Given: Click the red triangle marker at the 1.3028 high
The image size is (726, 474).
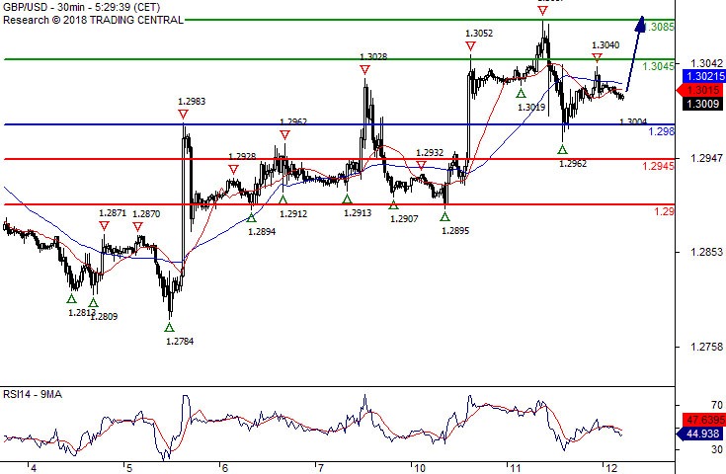Looking at the screenshot, I should (x=364, y=70).
